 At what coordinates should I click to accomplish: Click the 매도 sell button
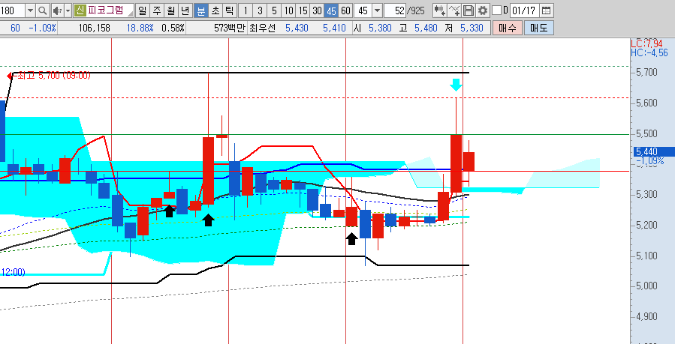pyautogui.click(x=538, y=28)
